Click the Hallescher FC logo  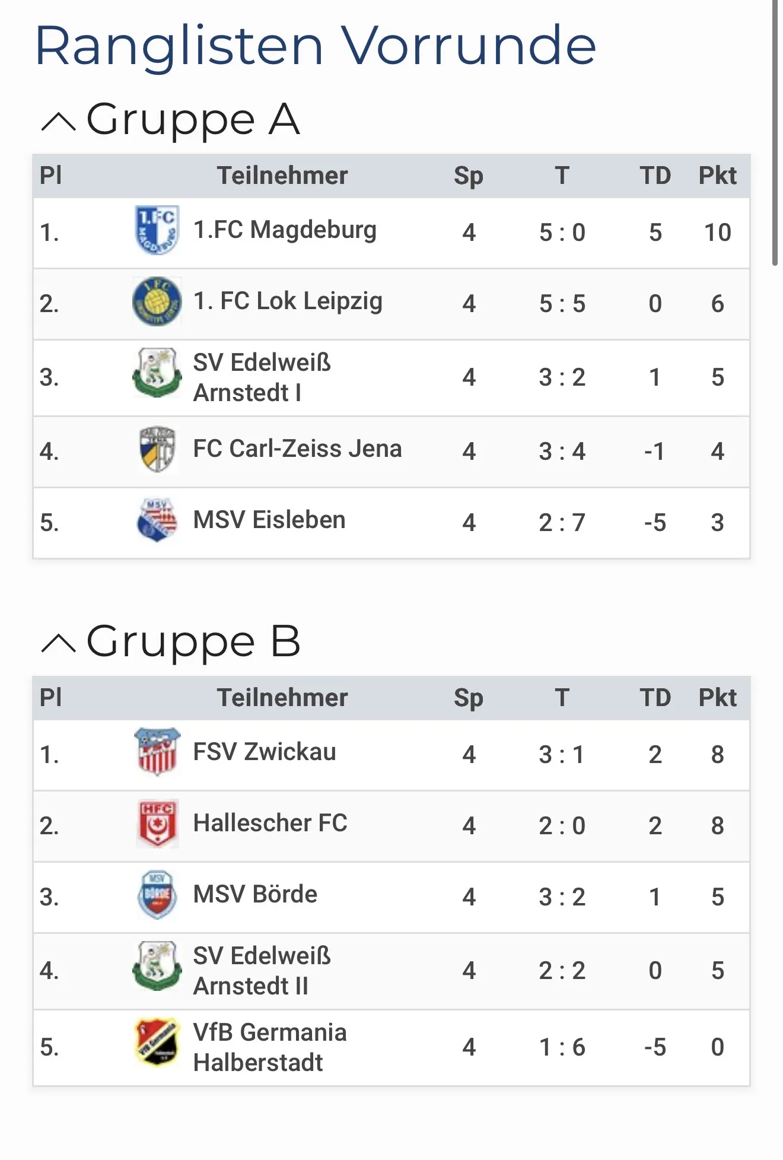tap(157, 824)
